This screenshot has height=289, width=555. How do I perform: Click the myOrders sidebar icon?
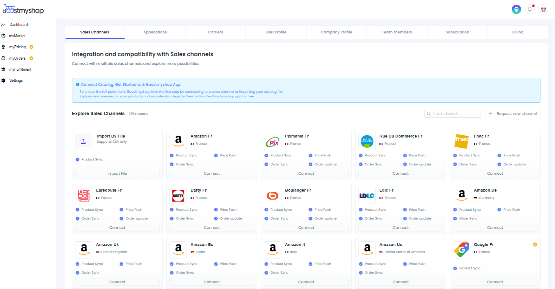(3, 58)
